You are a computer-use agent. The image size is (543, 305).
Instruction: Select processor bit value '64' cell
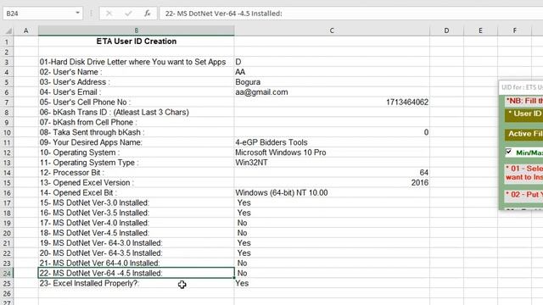(332, 173)
